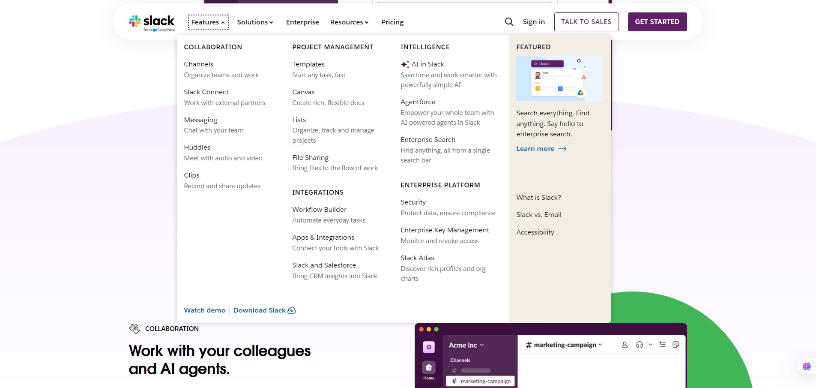This screenshot has width=816, height=388.
Task: Choose Slack Atlas from menu
Action: click(x=417, y=258)
